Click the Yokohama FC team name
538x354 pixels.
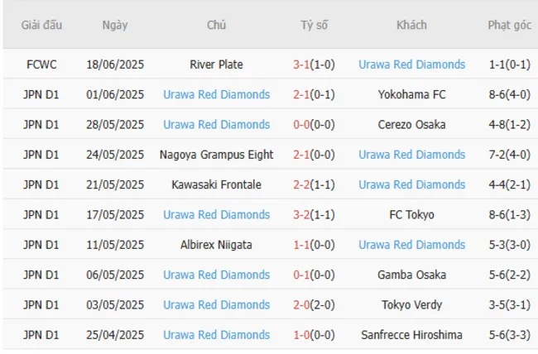411,94
